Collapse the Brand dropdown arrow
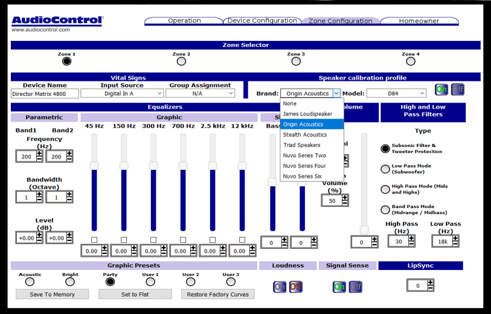The width and height of the screenshot is (491, 314). click(336, 93)
